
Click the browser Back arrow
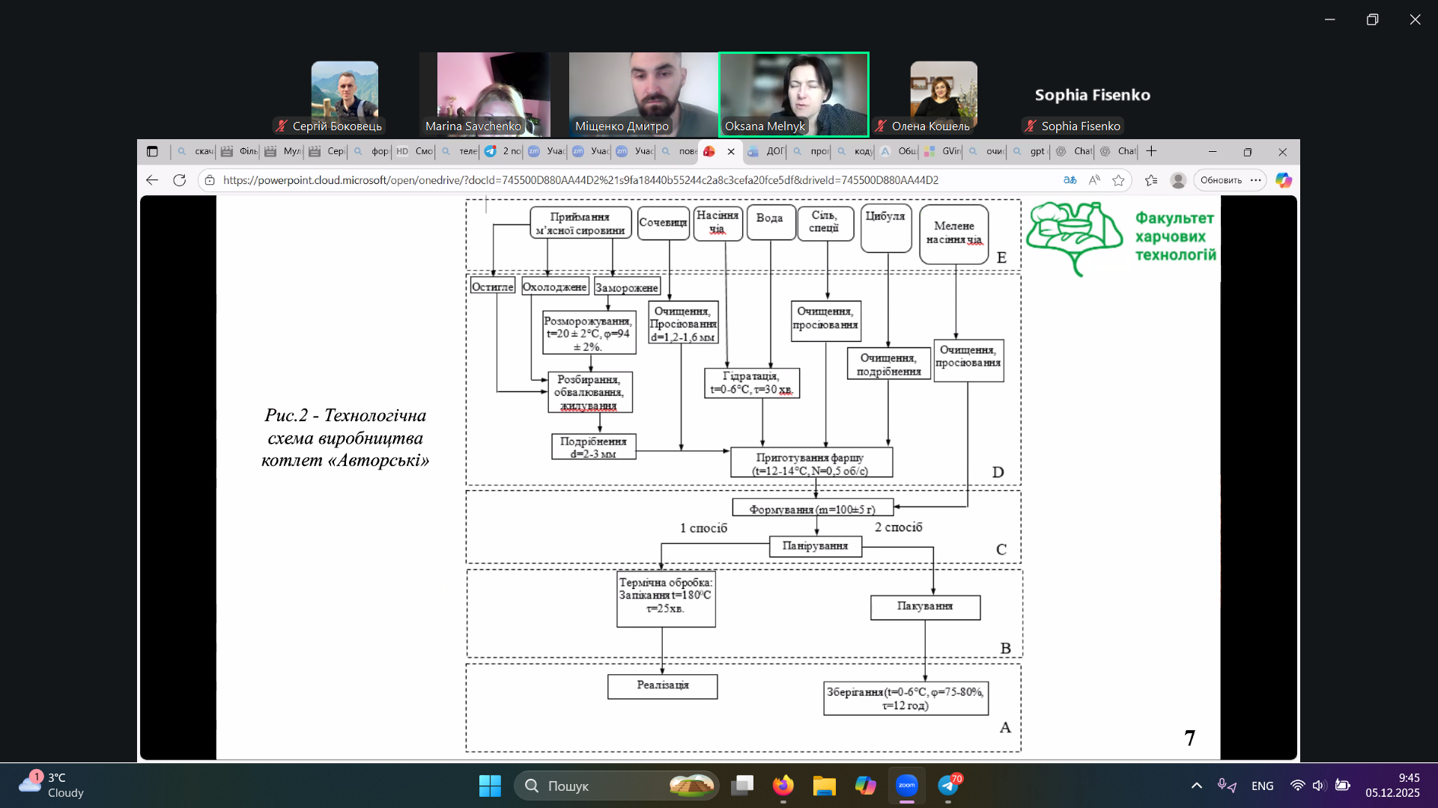[152, 180]
